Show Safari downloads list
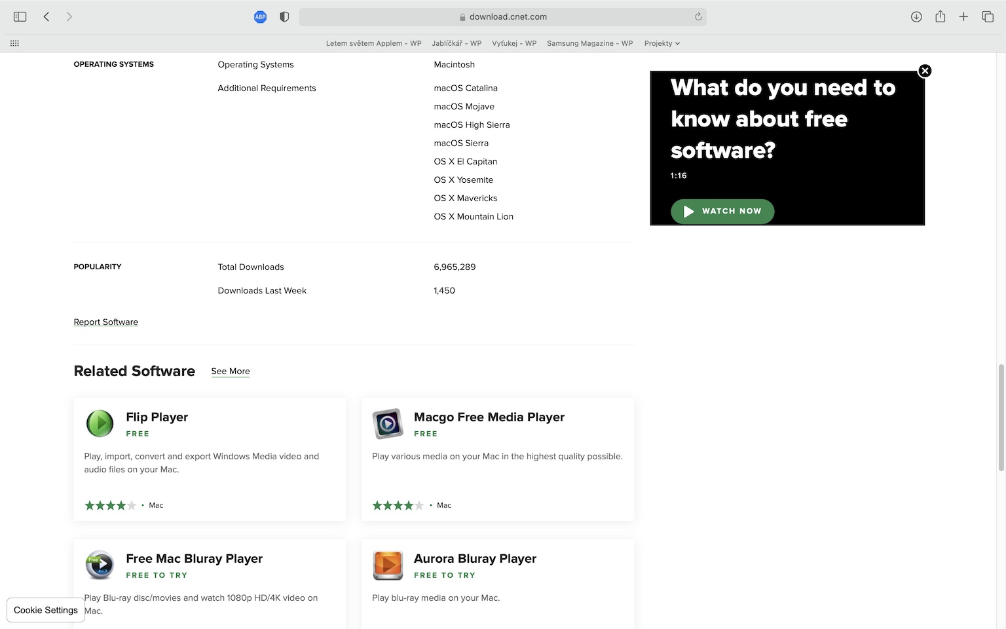This screenshot has height=629, width=1006. click(916, 17)
